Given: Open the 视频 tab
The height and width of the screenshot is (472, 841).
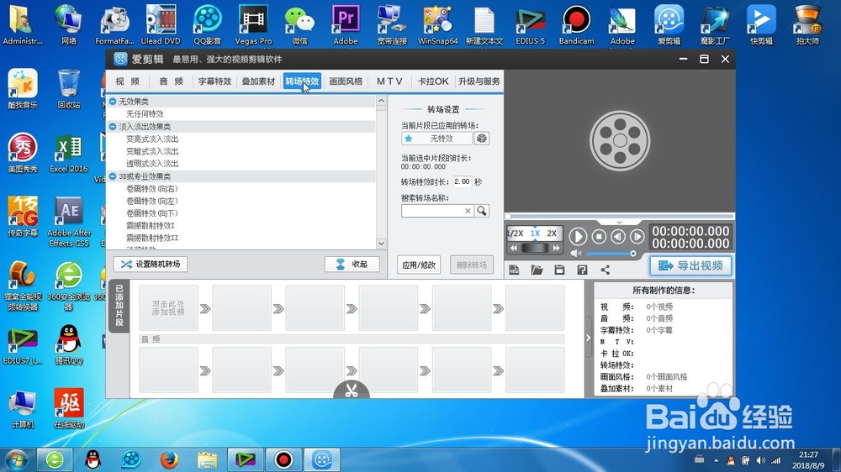Looking at the screenshot, I should [x=128, y=81].
